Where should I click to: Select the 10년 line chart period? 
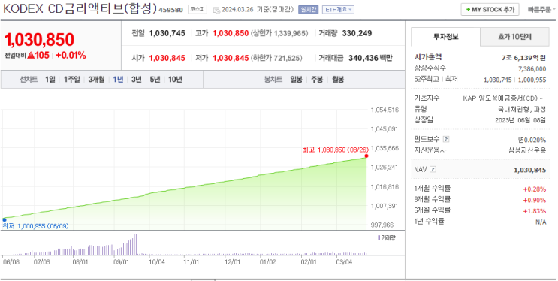[x=175, y=80]
